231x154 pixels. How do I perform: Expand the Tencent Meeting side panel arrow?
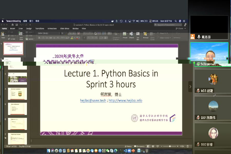coord(190,87)
